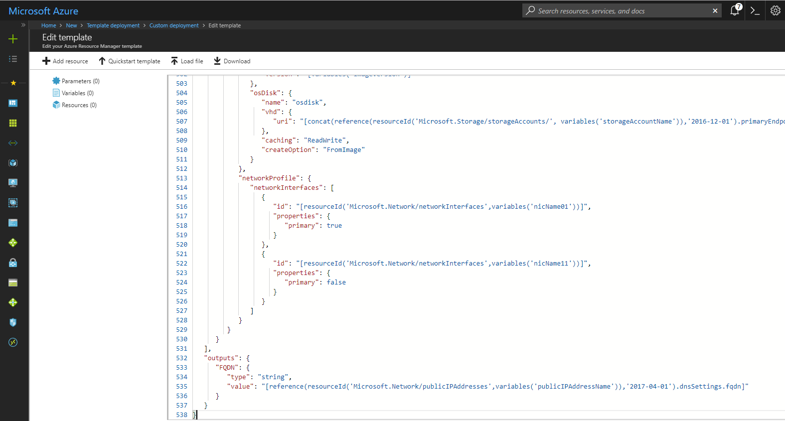Select Variables (0) in the tree
The image size is (785, 421).
pyautogui.click(x=73, y=93)
